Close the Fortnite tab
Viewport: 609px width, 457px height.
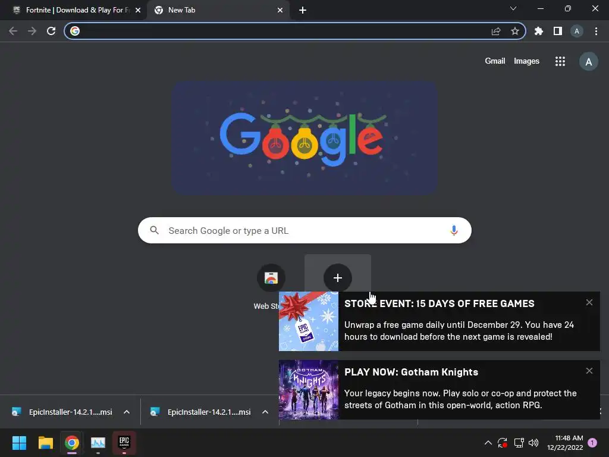point(138,10)
